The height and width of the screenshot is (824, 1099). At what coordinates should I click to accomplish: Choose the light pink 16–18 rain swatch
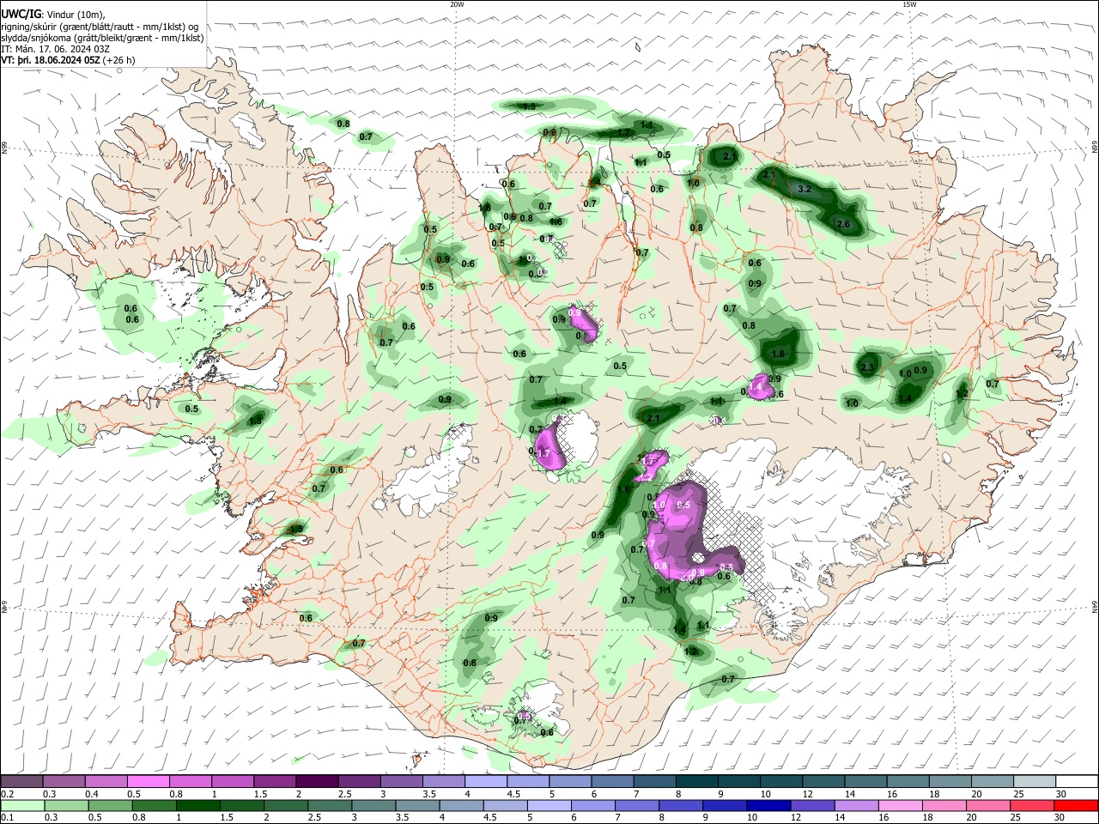click(900, 805)
